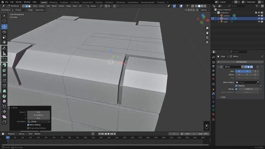Image resolution: width=265 pixels, height=149 pixels.
Task: Toggle the Mirror Editing checkbox
Action: (x=28, y=125)
